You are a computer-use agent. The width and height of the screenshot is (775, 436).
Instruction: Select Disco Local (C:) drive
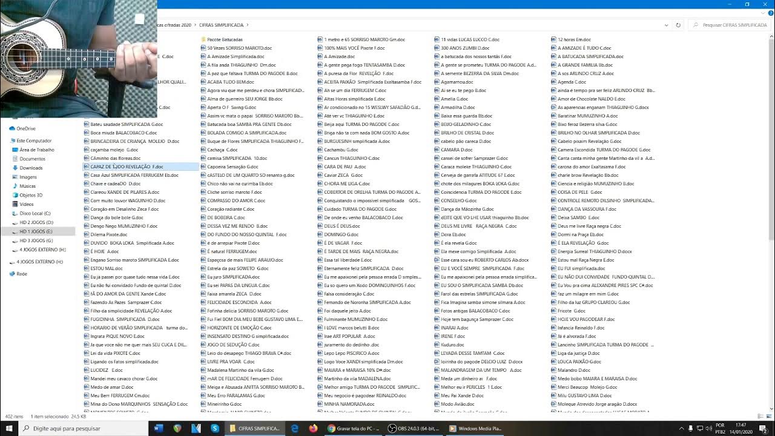point(35,213)
